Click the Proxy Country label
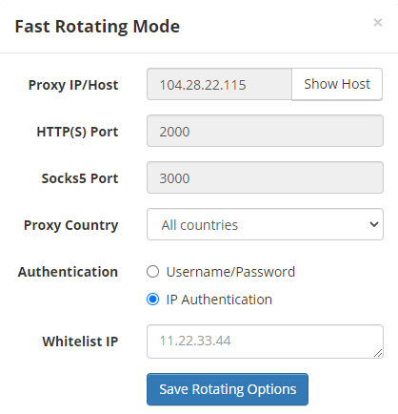The image size is (398, 414). pos(71,225)
